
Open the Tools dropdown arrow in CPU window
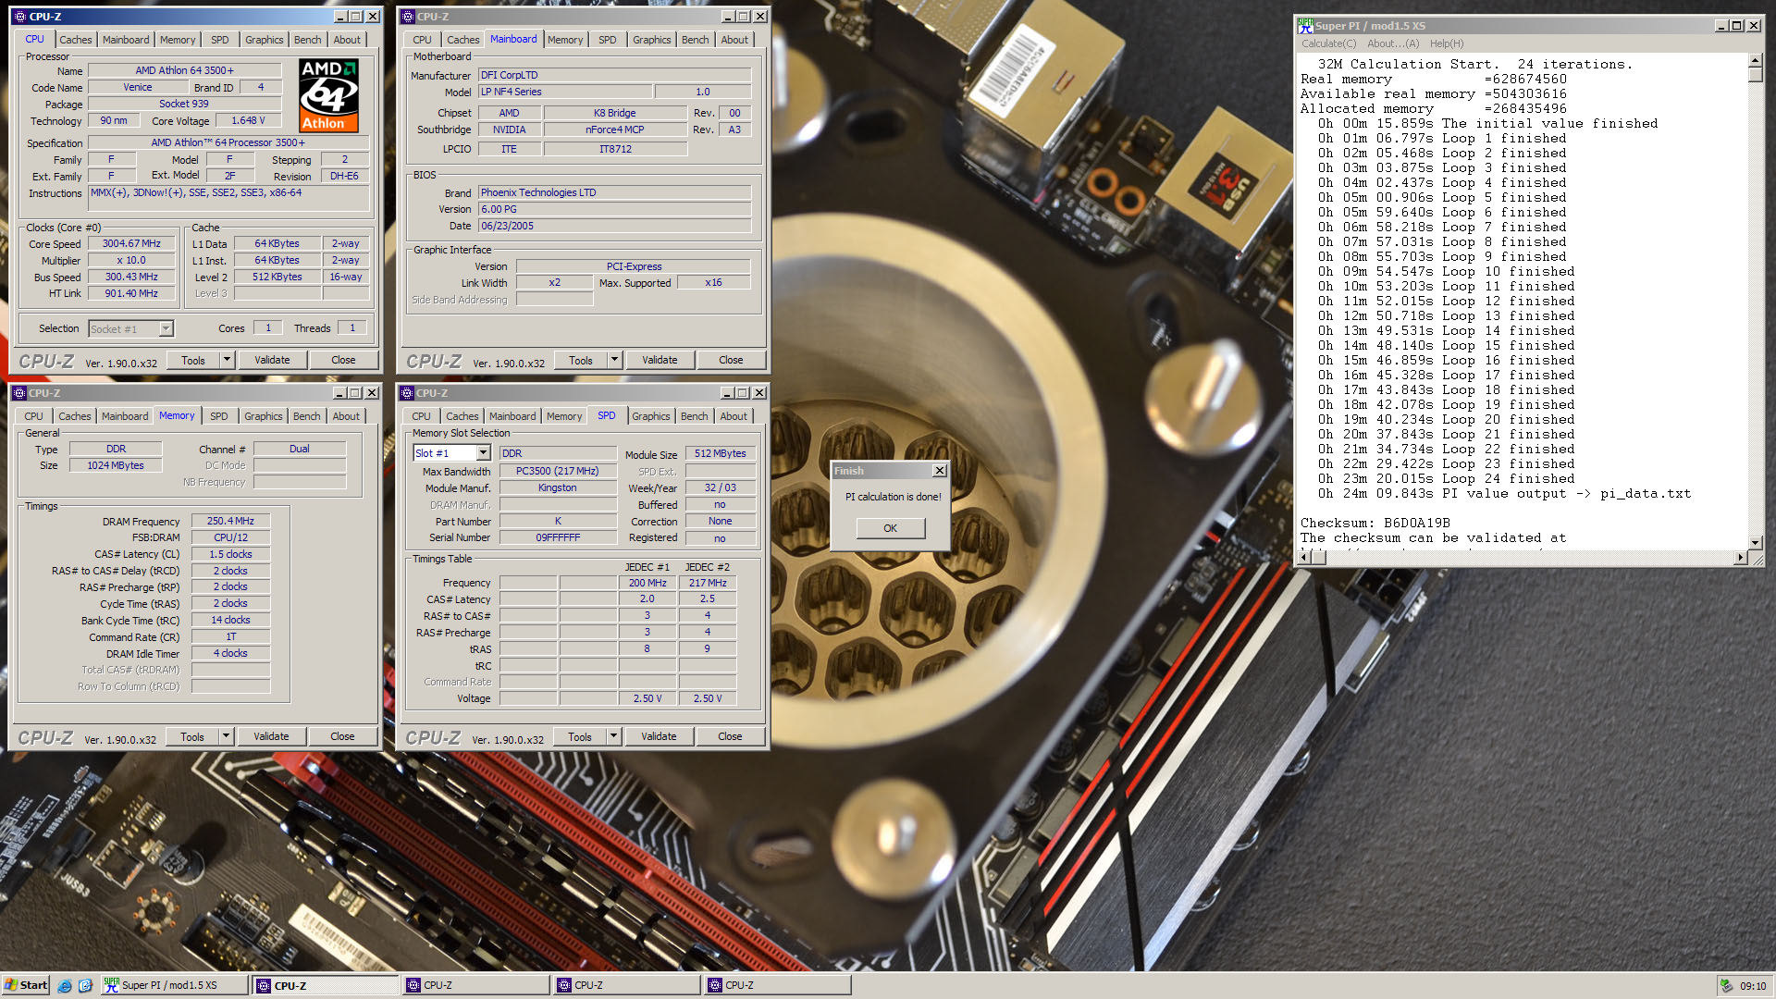227,360
